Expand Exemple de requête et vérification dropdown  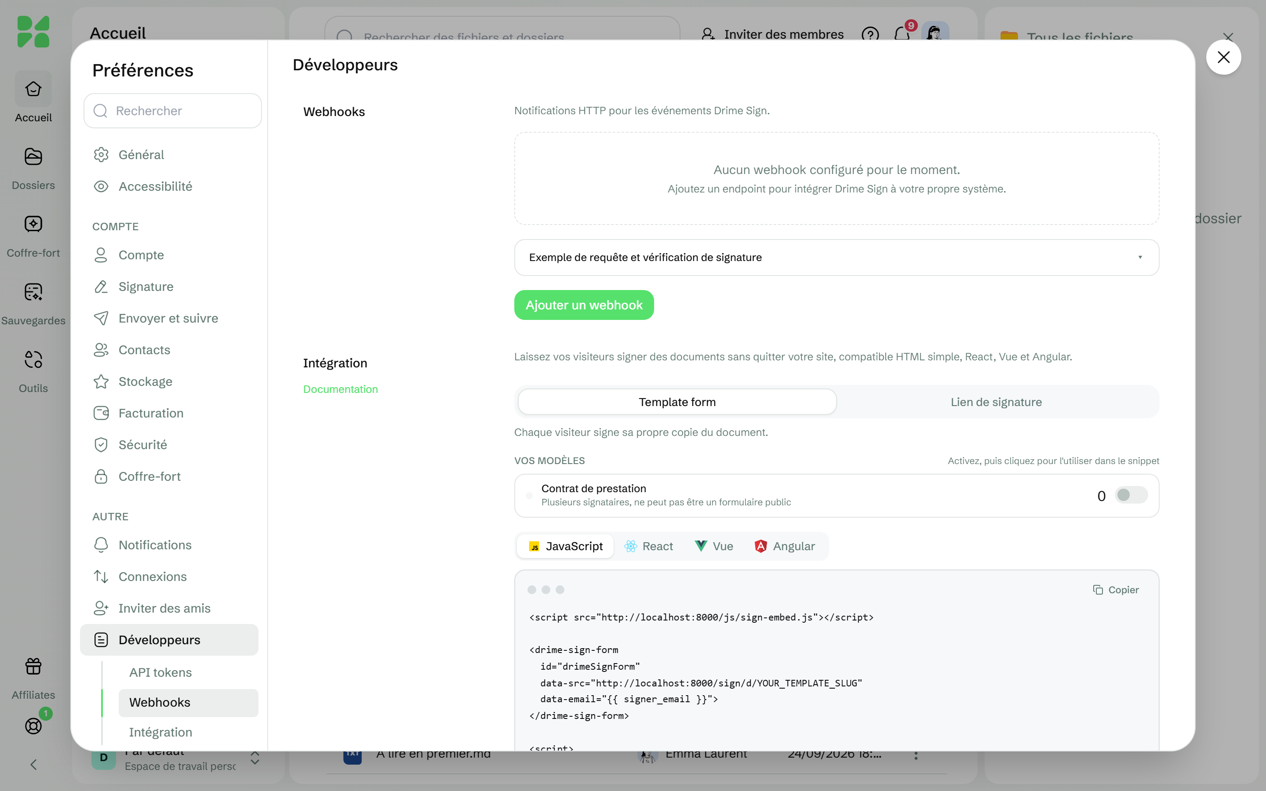[x=836, y=258]
